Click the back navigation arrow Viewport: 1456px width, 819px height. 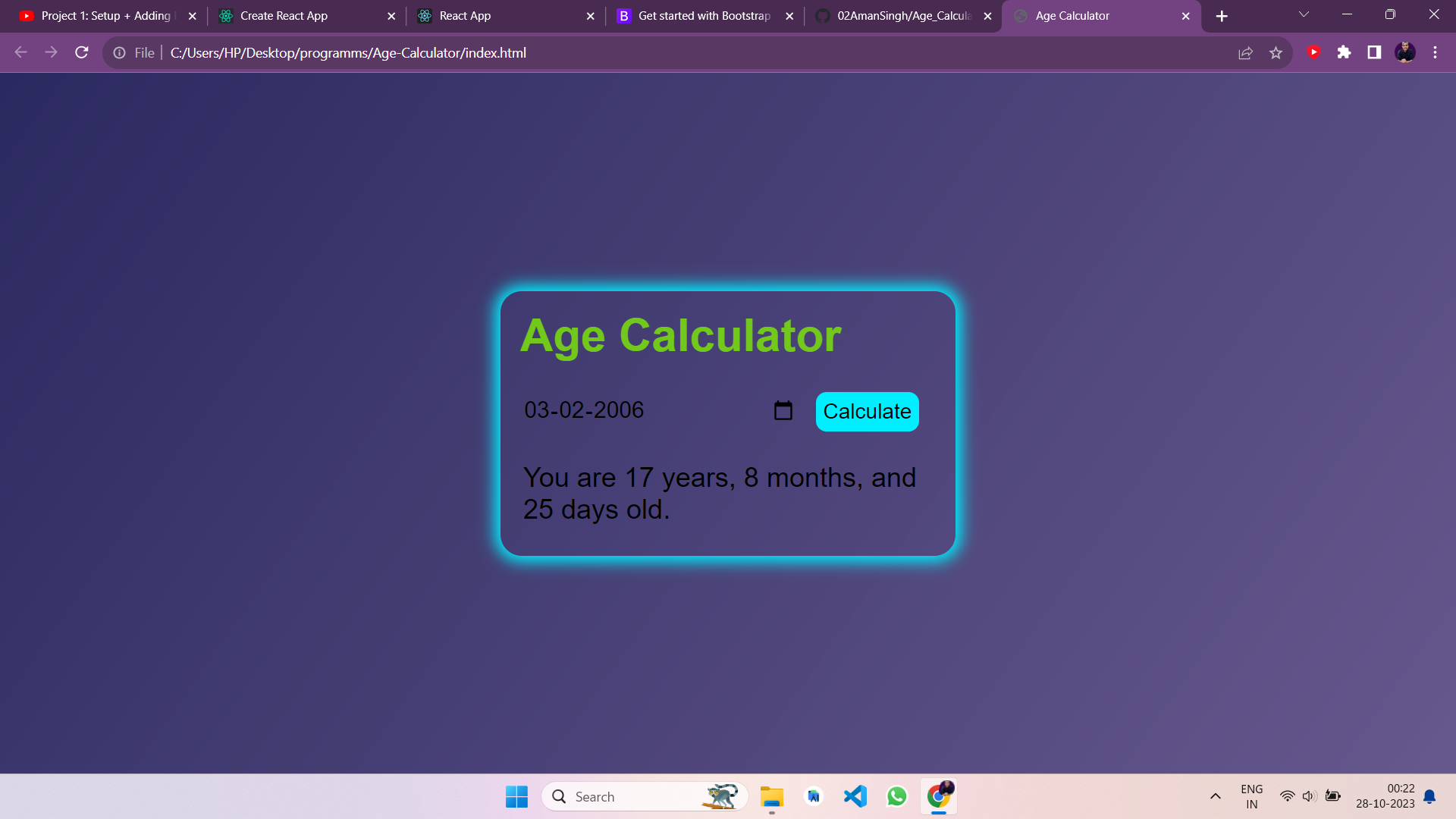click(x=20, y=52)
